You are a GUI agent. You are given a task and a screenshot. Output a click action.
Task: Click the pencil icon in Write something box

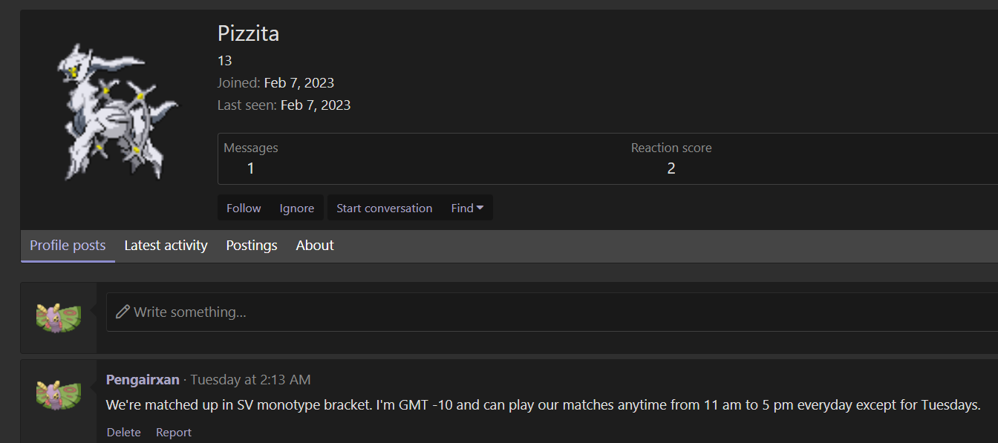click(123, 312)
